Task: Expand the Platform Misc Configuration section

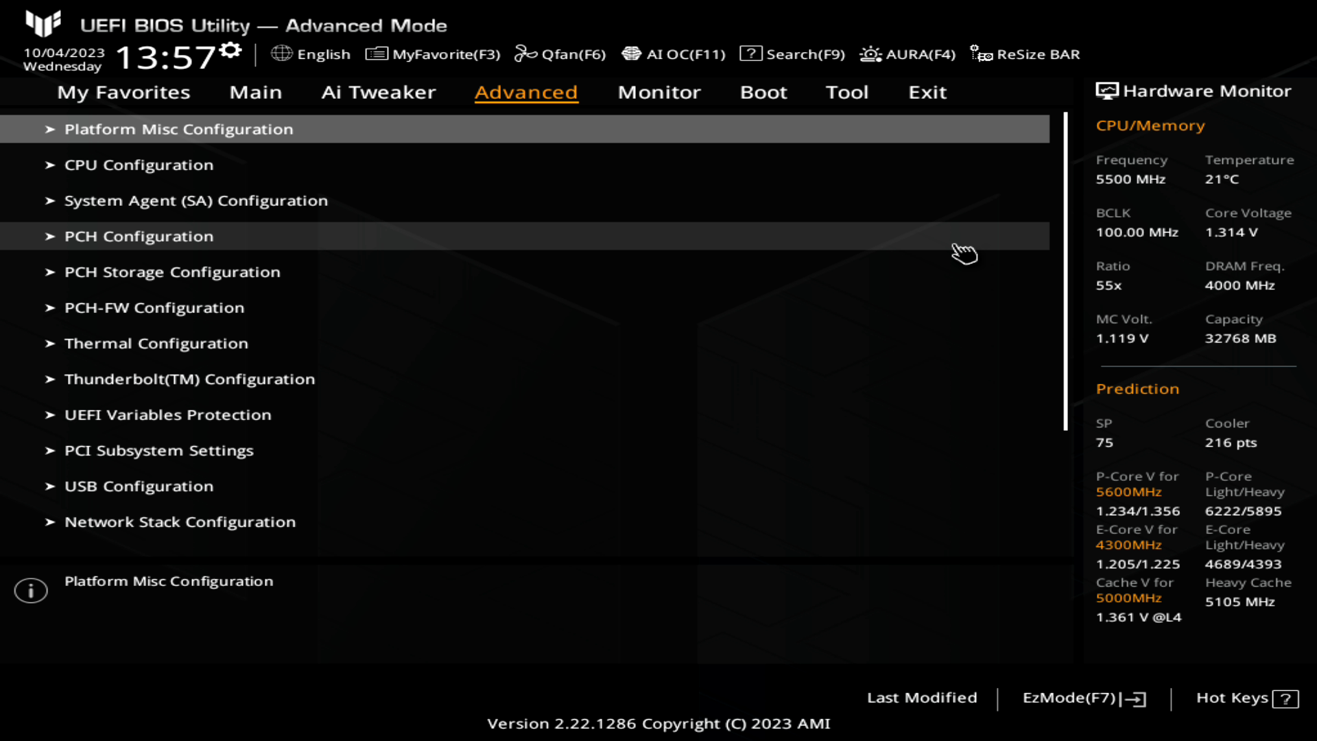Action: click(178, 130)
